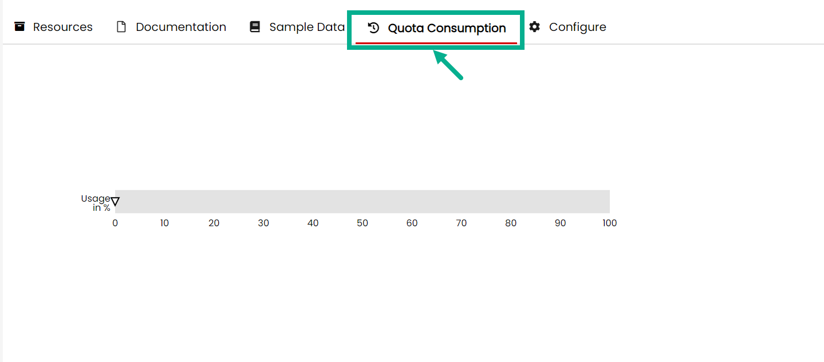Click the 100 label at the axis end

coord(609,223)
